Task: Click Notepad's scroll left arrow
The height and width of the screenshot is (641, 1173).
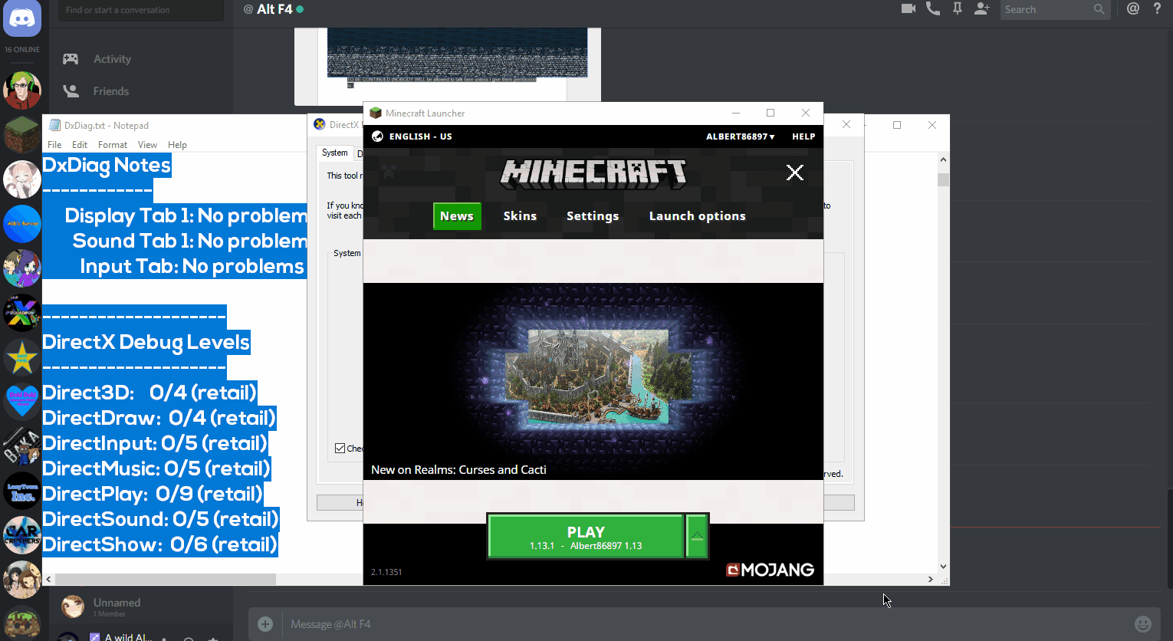Action: point(48,580)
